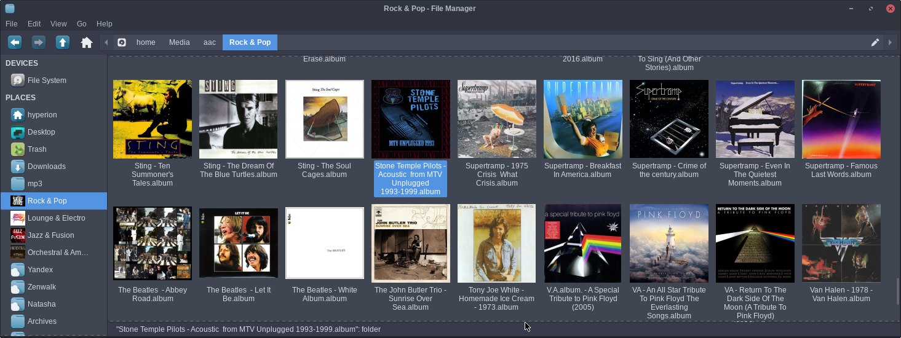
Task: Click the Home toolbar icon
Action: (x=87, y=42)
